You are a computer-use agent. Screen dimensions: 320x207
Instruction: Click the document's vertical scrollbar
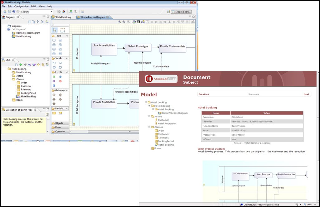point(318,117)
